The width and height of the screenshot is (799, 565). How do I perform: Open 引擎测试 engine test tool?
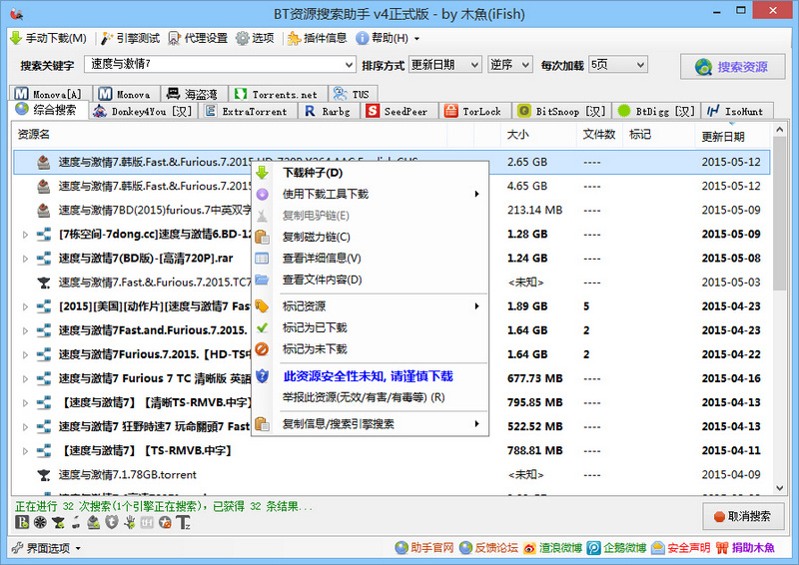pyautogui.click(x=131, y=38)
